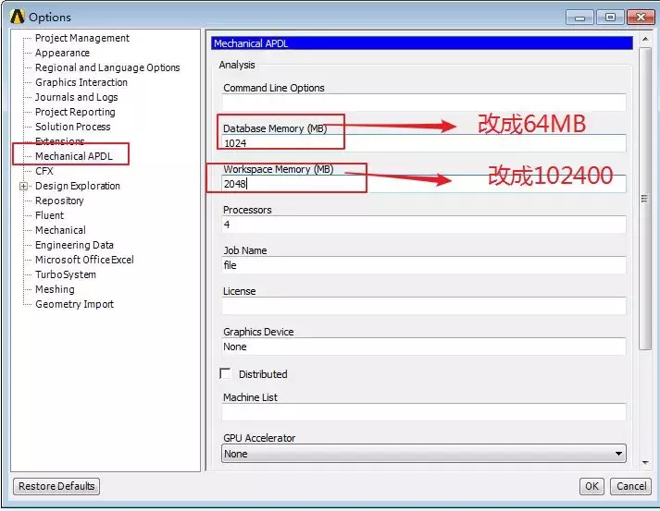Screen dimensions: 660x511
Task: Confirm settings with the OK button
Action: click(592, 486)
